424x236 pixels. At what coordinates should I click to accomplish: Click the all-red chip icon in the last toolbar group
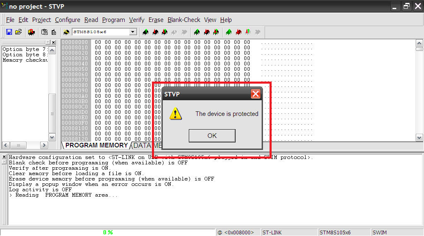pyautogui.click(x=238, y=32)
